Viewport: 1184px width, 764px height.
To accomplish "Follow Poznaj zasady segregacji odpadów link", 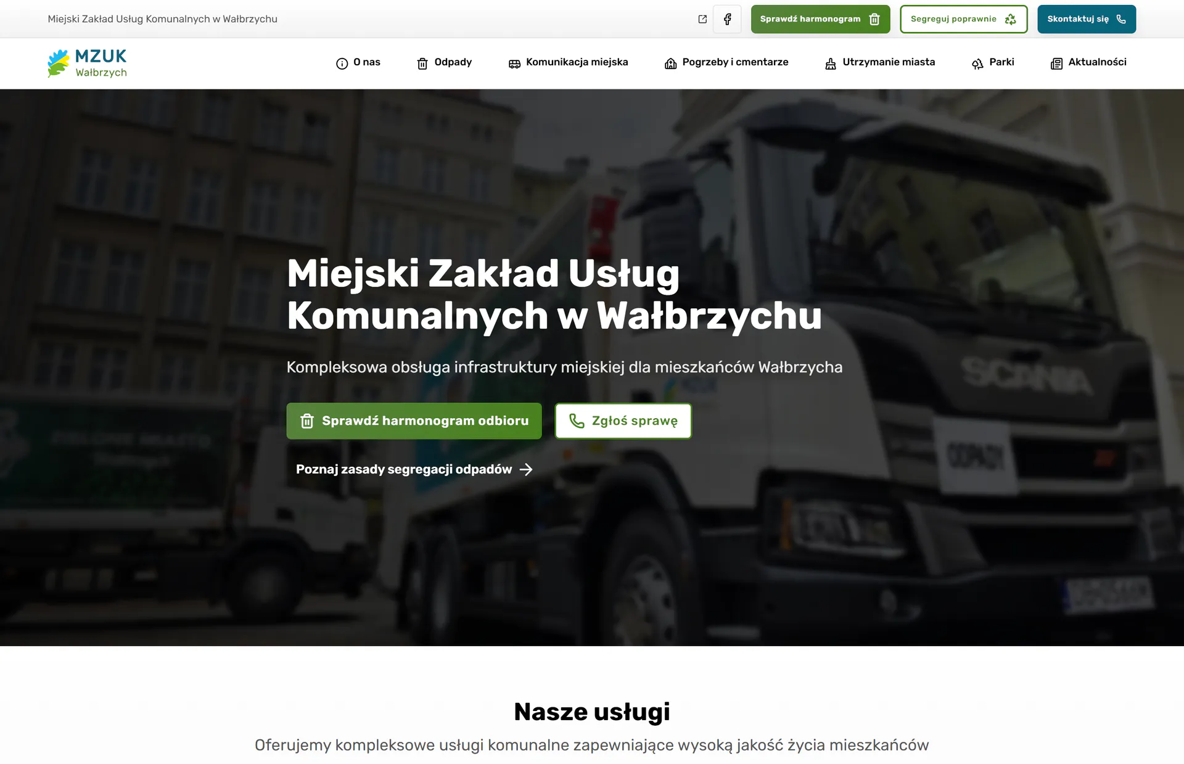I will click(x=414, y=470).
